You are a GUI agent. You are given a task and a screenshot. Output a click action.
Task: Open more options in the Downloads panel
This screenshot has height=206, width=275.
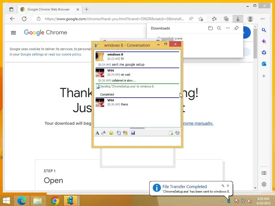pos(228,28)
